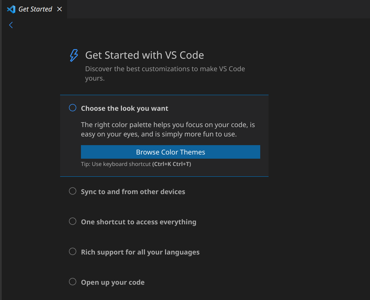Close the Get Started tab
370x300 pixels.
[59, 9]
